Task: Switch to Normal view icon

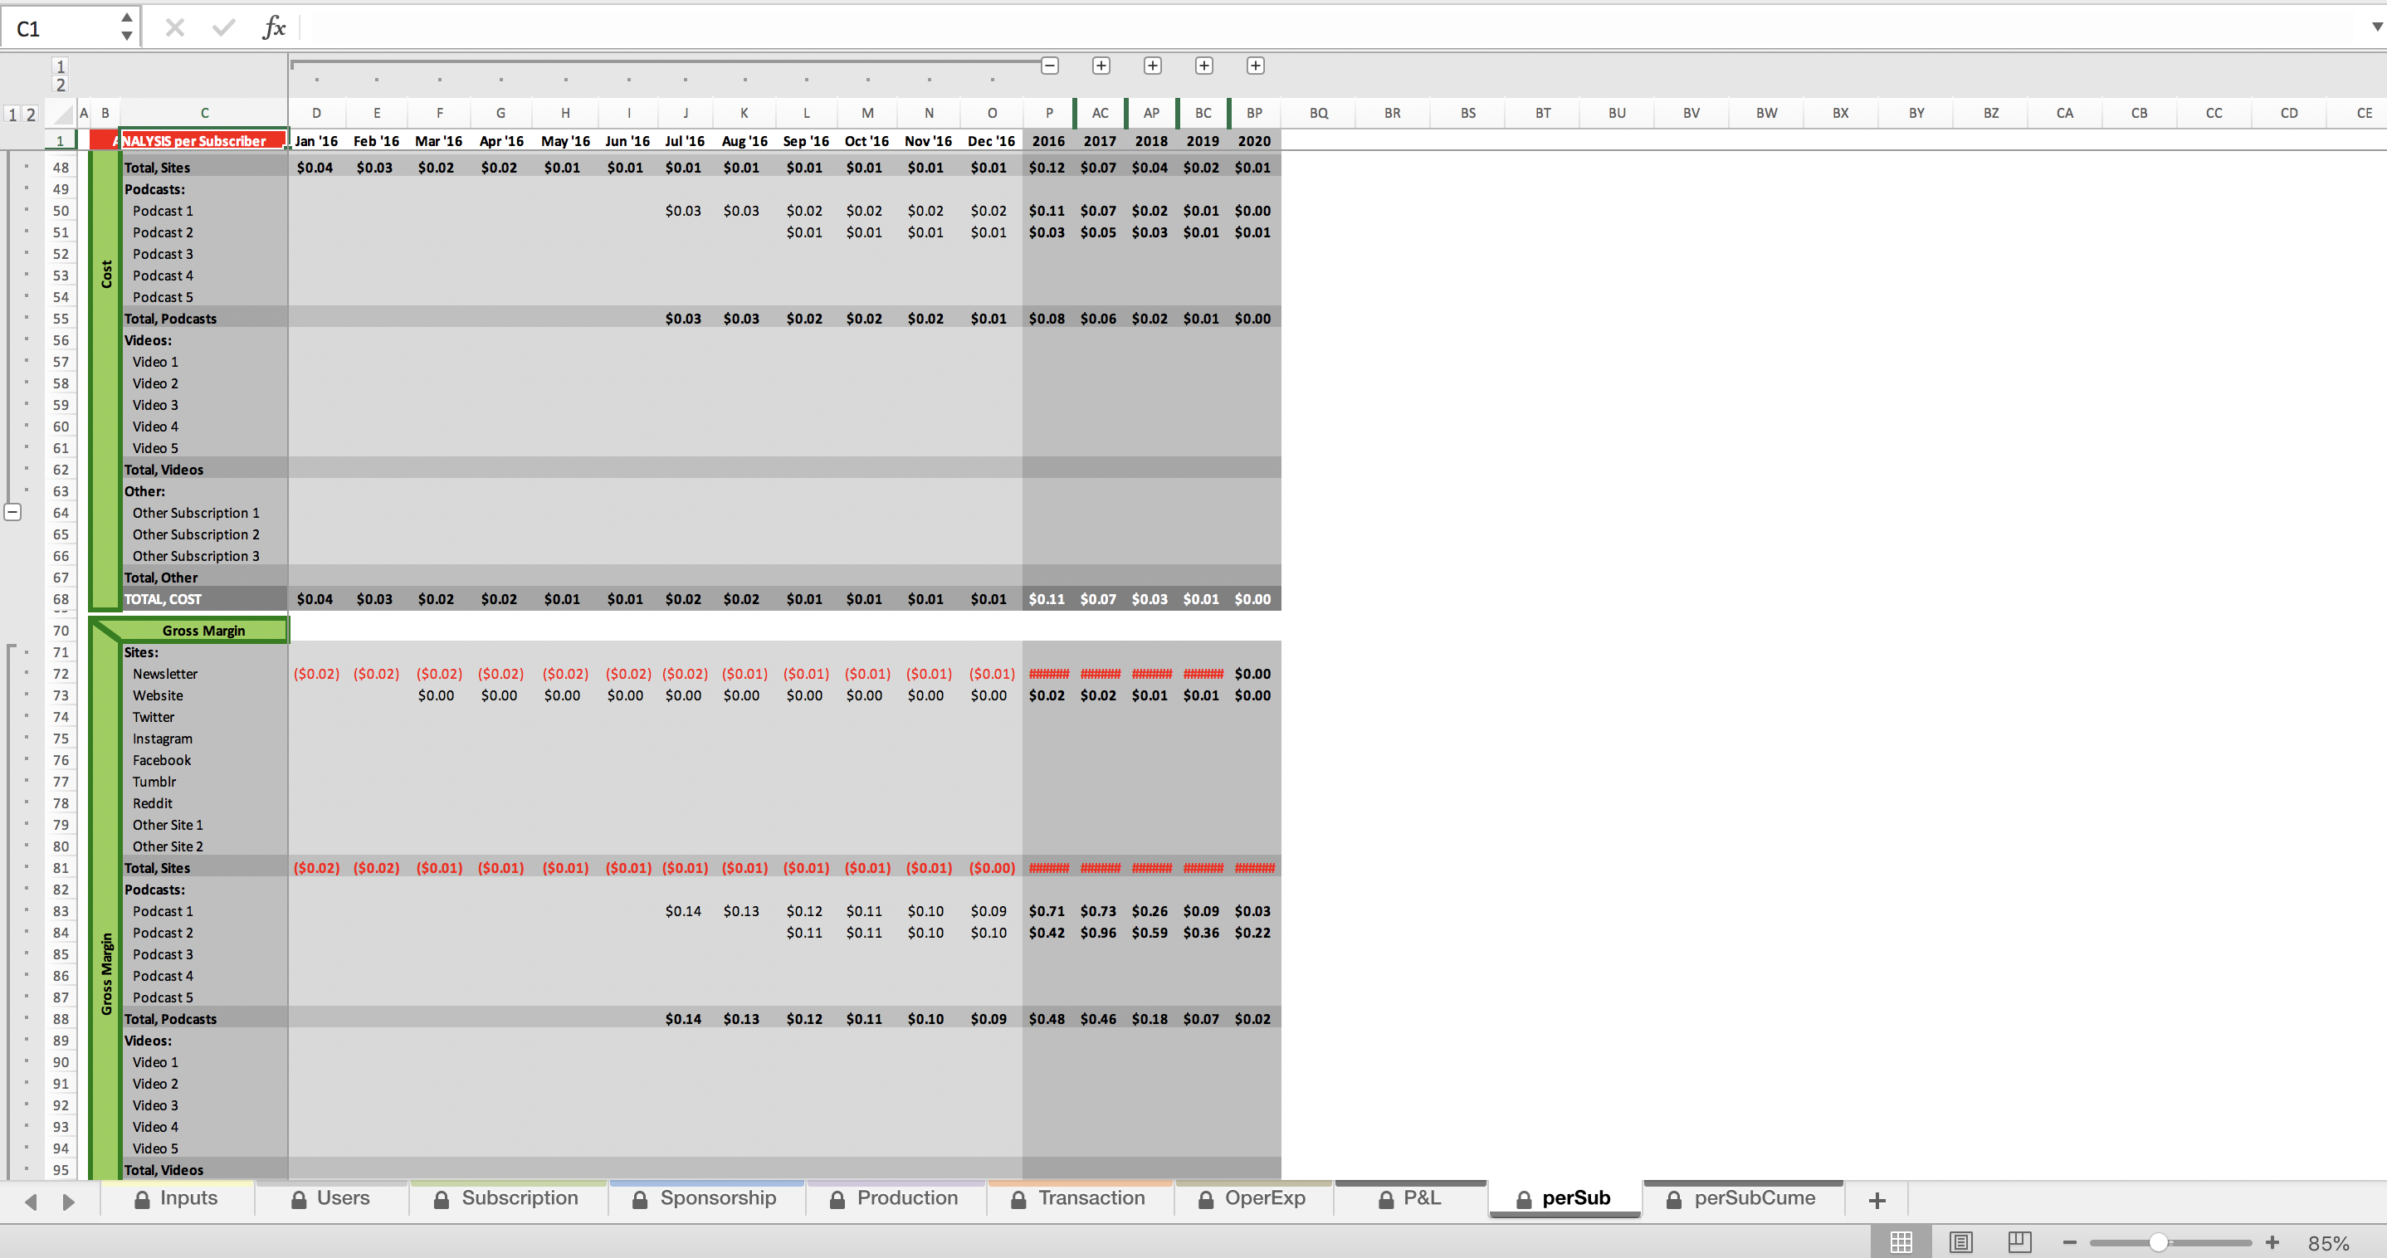Action: coord(1901,1242)
